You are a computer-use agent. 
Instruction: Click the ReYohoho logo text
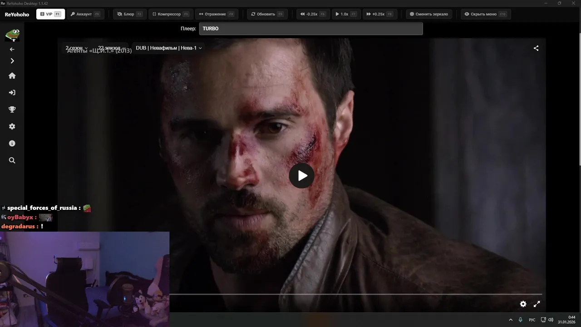(x=17, y=15)
